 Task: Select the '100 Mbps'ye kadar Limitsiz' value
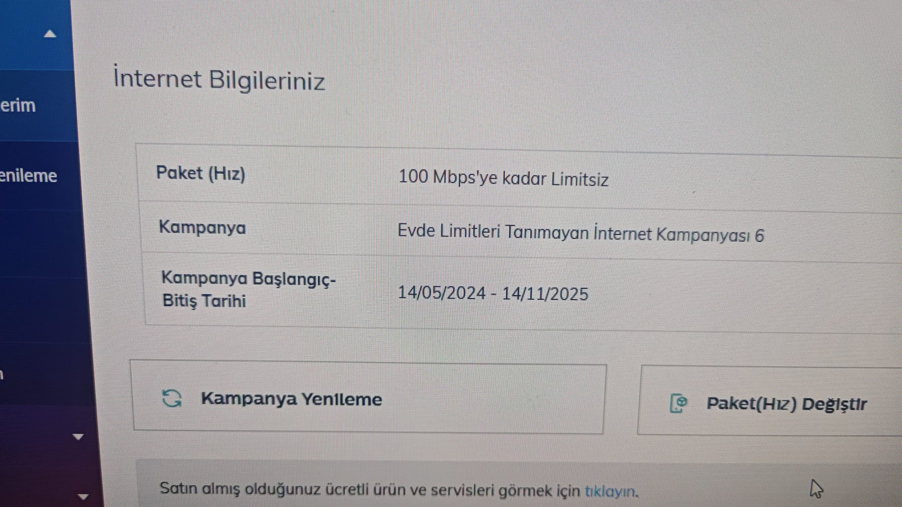(x=503, y=178)
